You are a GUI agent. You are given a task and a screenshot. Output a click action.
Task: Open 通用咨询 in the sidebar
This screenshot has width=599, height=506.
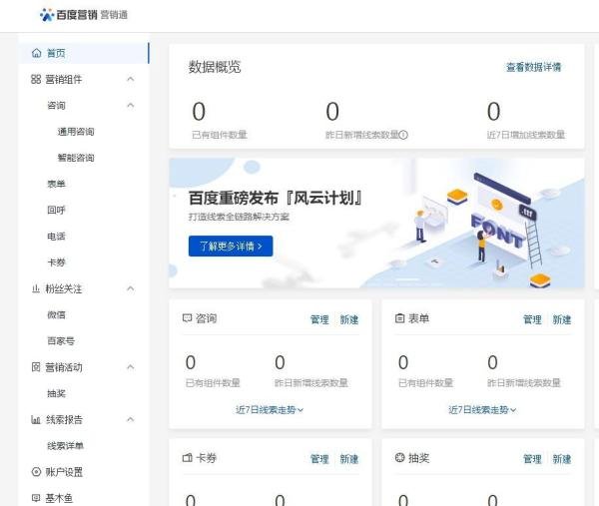(x=76, y=132)
